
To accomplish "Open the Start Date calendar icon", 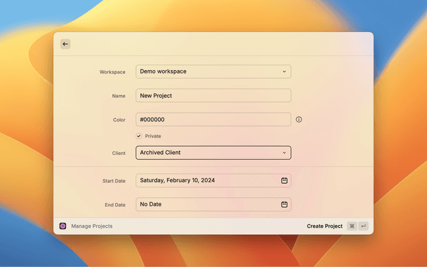I will [284, 180].
